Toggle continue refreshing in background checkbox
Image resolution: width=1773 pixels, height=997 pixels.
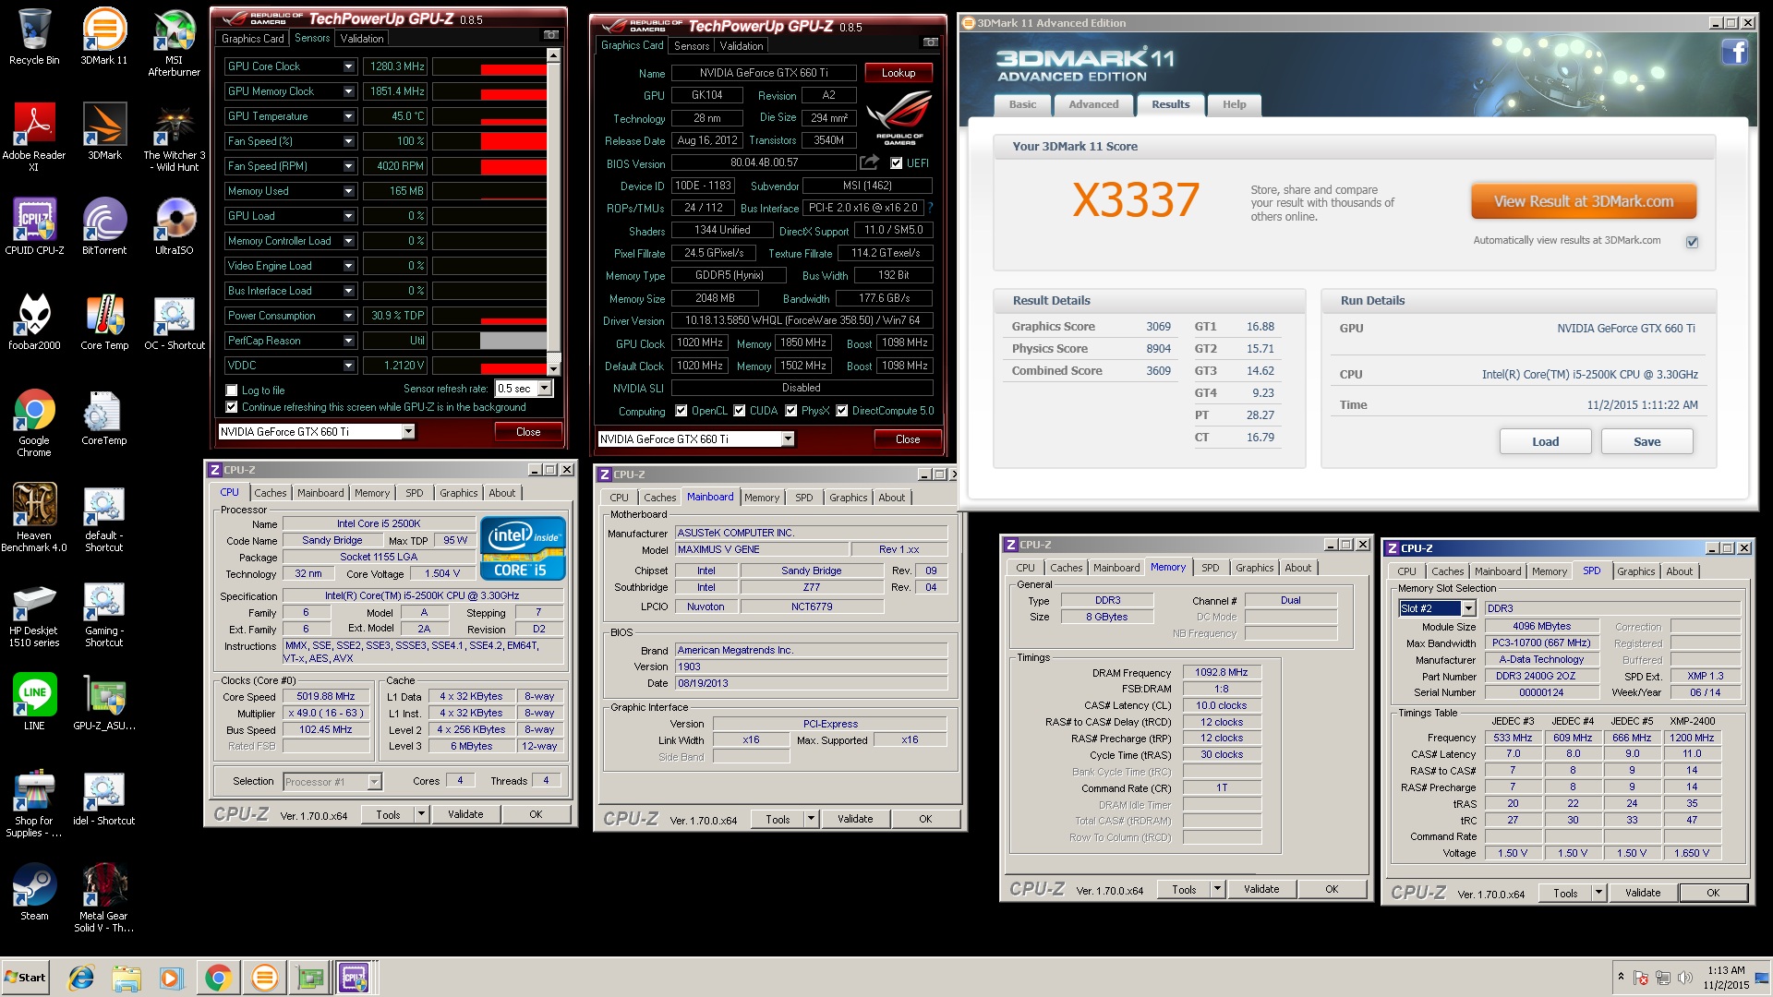click(x=232, y=407)
